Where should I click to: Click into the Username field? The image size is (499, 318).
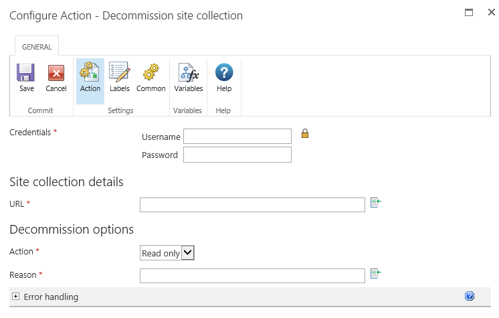(x=237, y=137)
